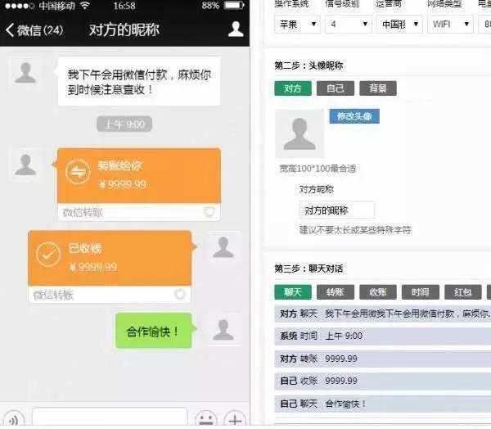Open the carrier dropdown showing 中国移
This screenshot has width=491, height=429.
click(399, 24)
